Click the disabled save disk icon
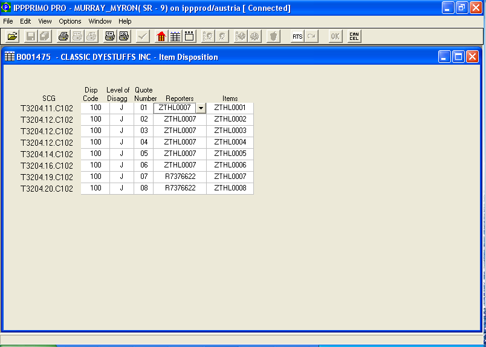Screen dimensions: 486x347 click(x=30, y=37)
